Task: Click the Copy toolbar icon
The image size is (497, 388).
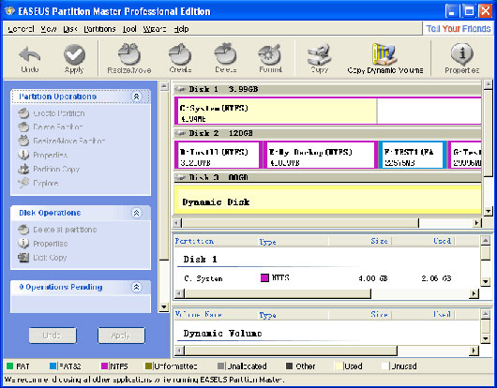Action: pyautogui.click(x=319, y=59)
